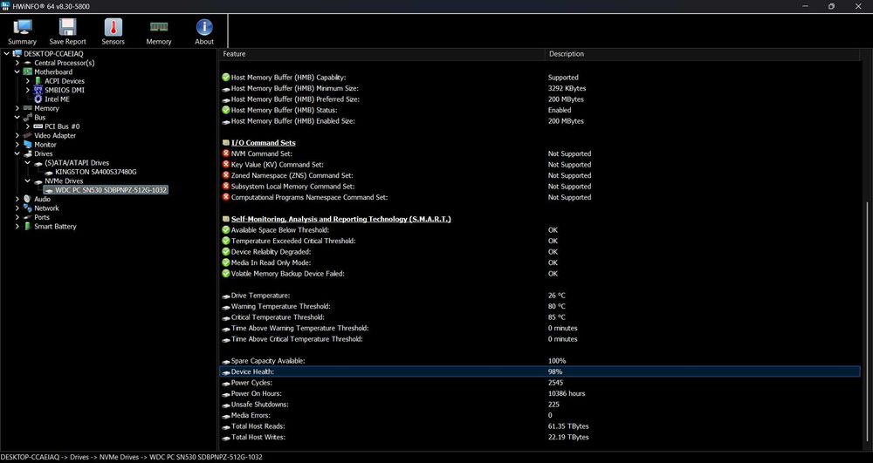Click the Intel ME icon
The height and width of the screenshot is (463, 873).
[x=38, y=99]
